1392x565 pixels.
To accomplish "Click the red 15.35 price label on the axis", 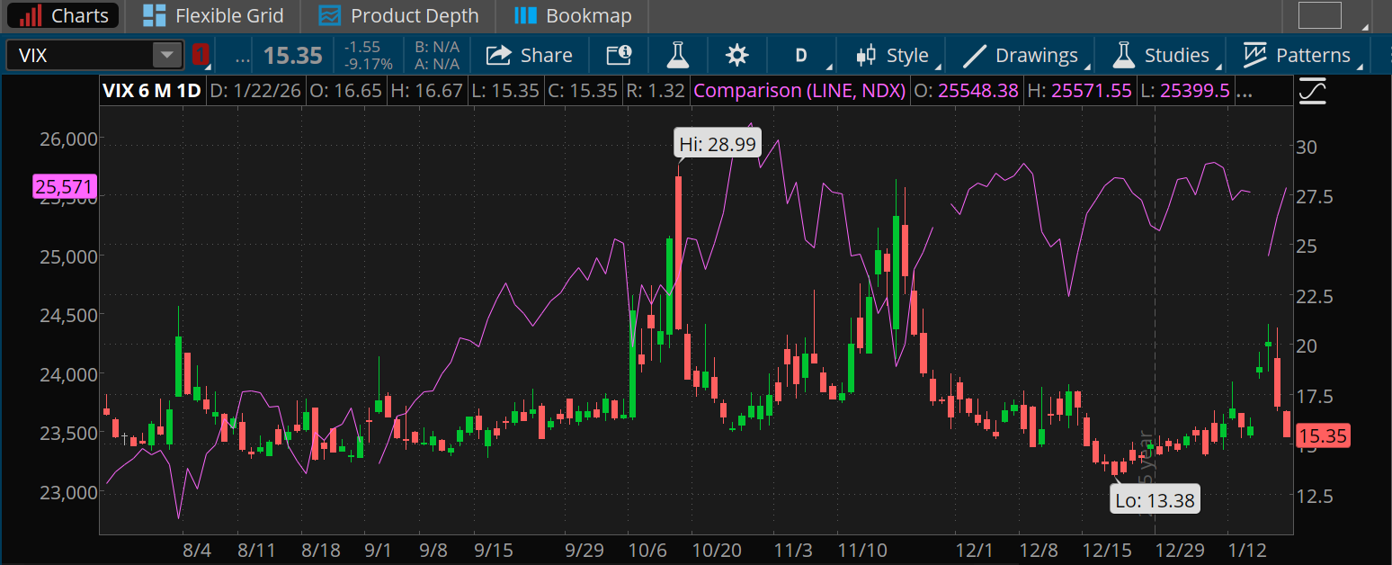I will coord(1325,435).
